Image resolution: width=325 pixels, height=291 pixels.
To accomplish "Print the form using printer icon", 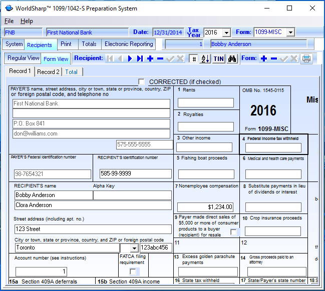I will click(x=306, y=58).
